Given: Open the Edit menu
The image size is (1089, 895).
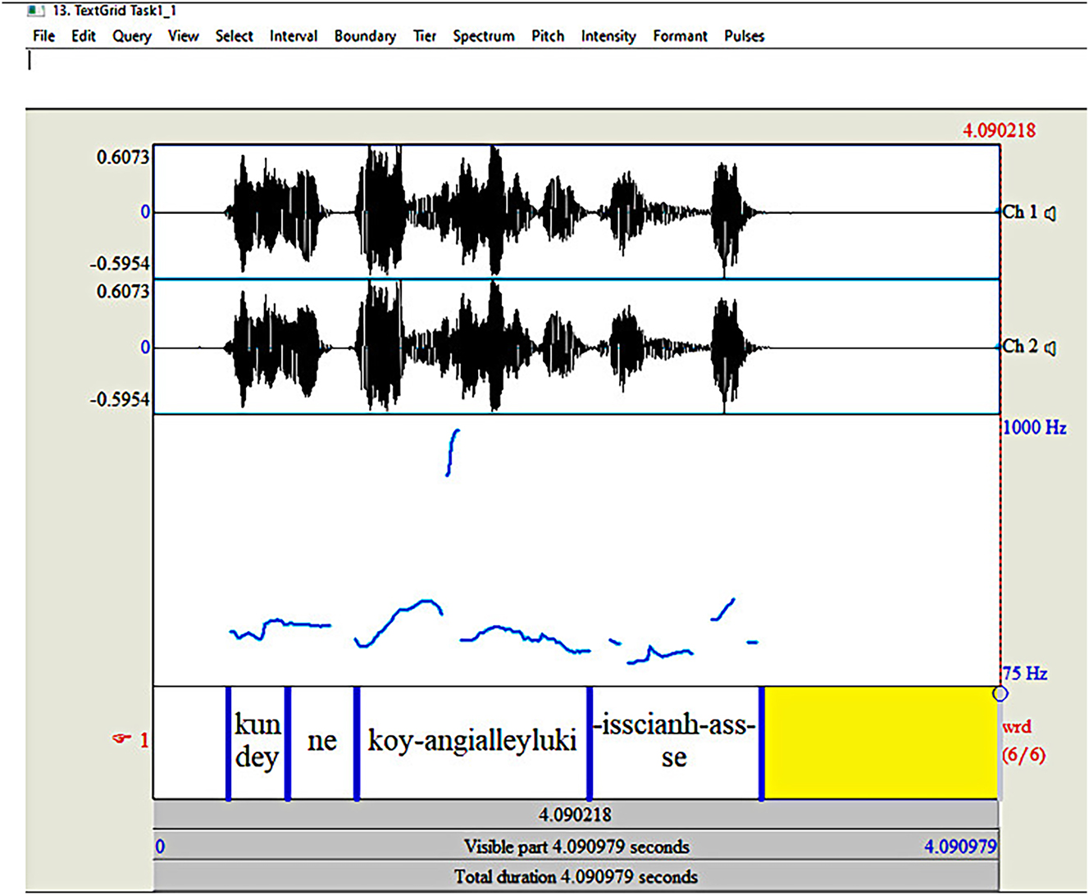Looking at the screenshot, I should [x=84, y=36].
